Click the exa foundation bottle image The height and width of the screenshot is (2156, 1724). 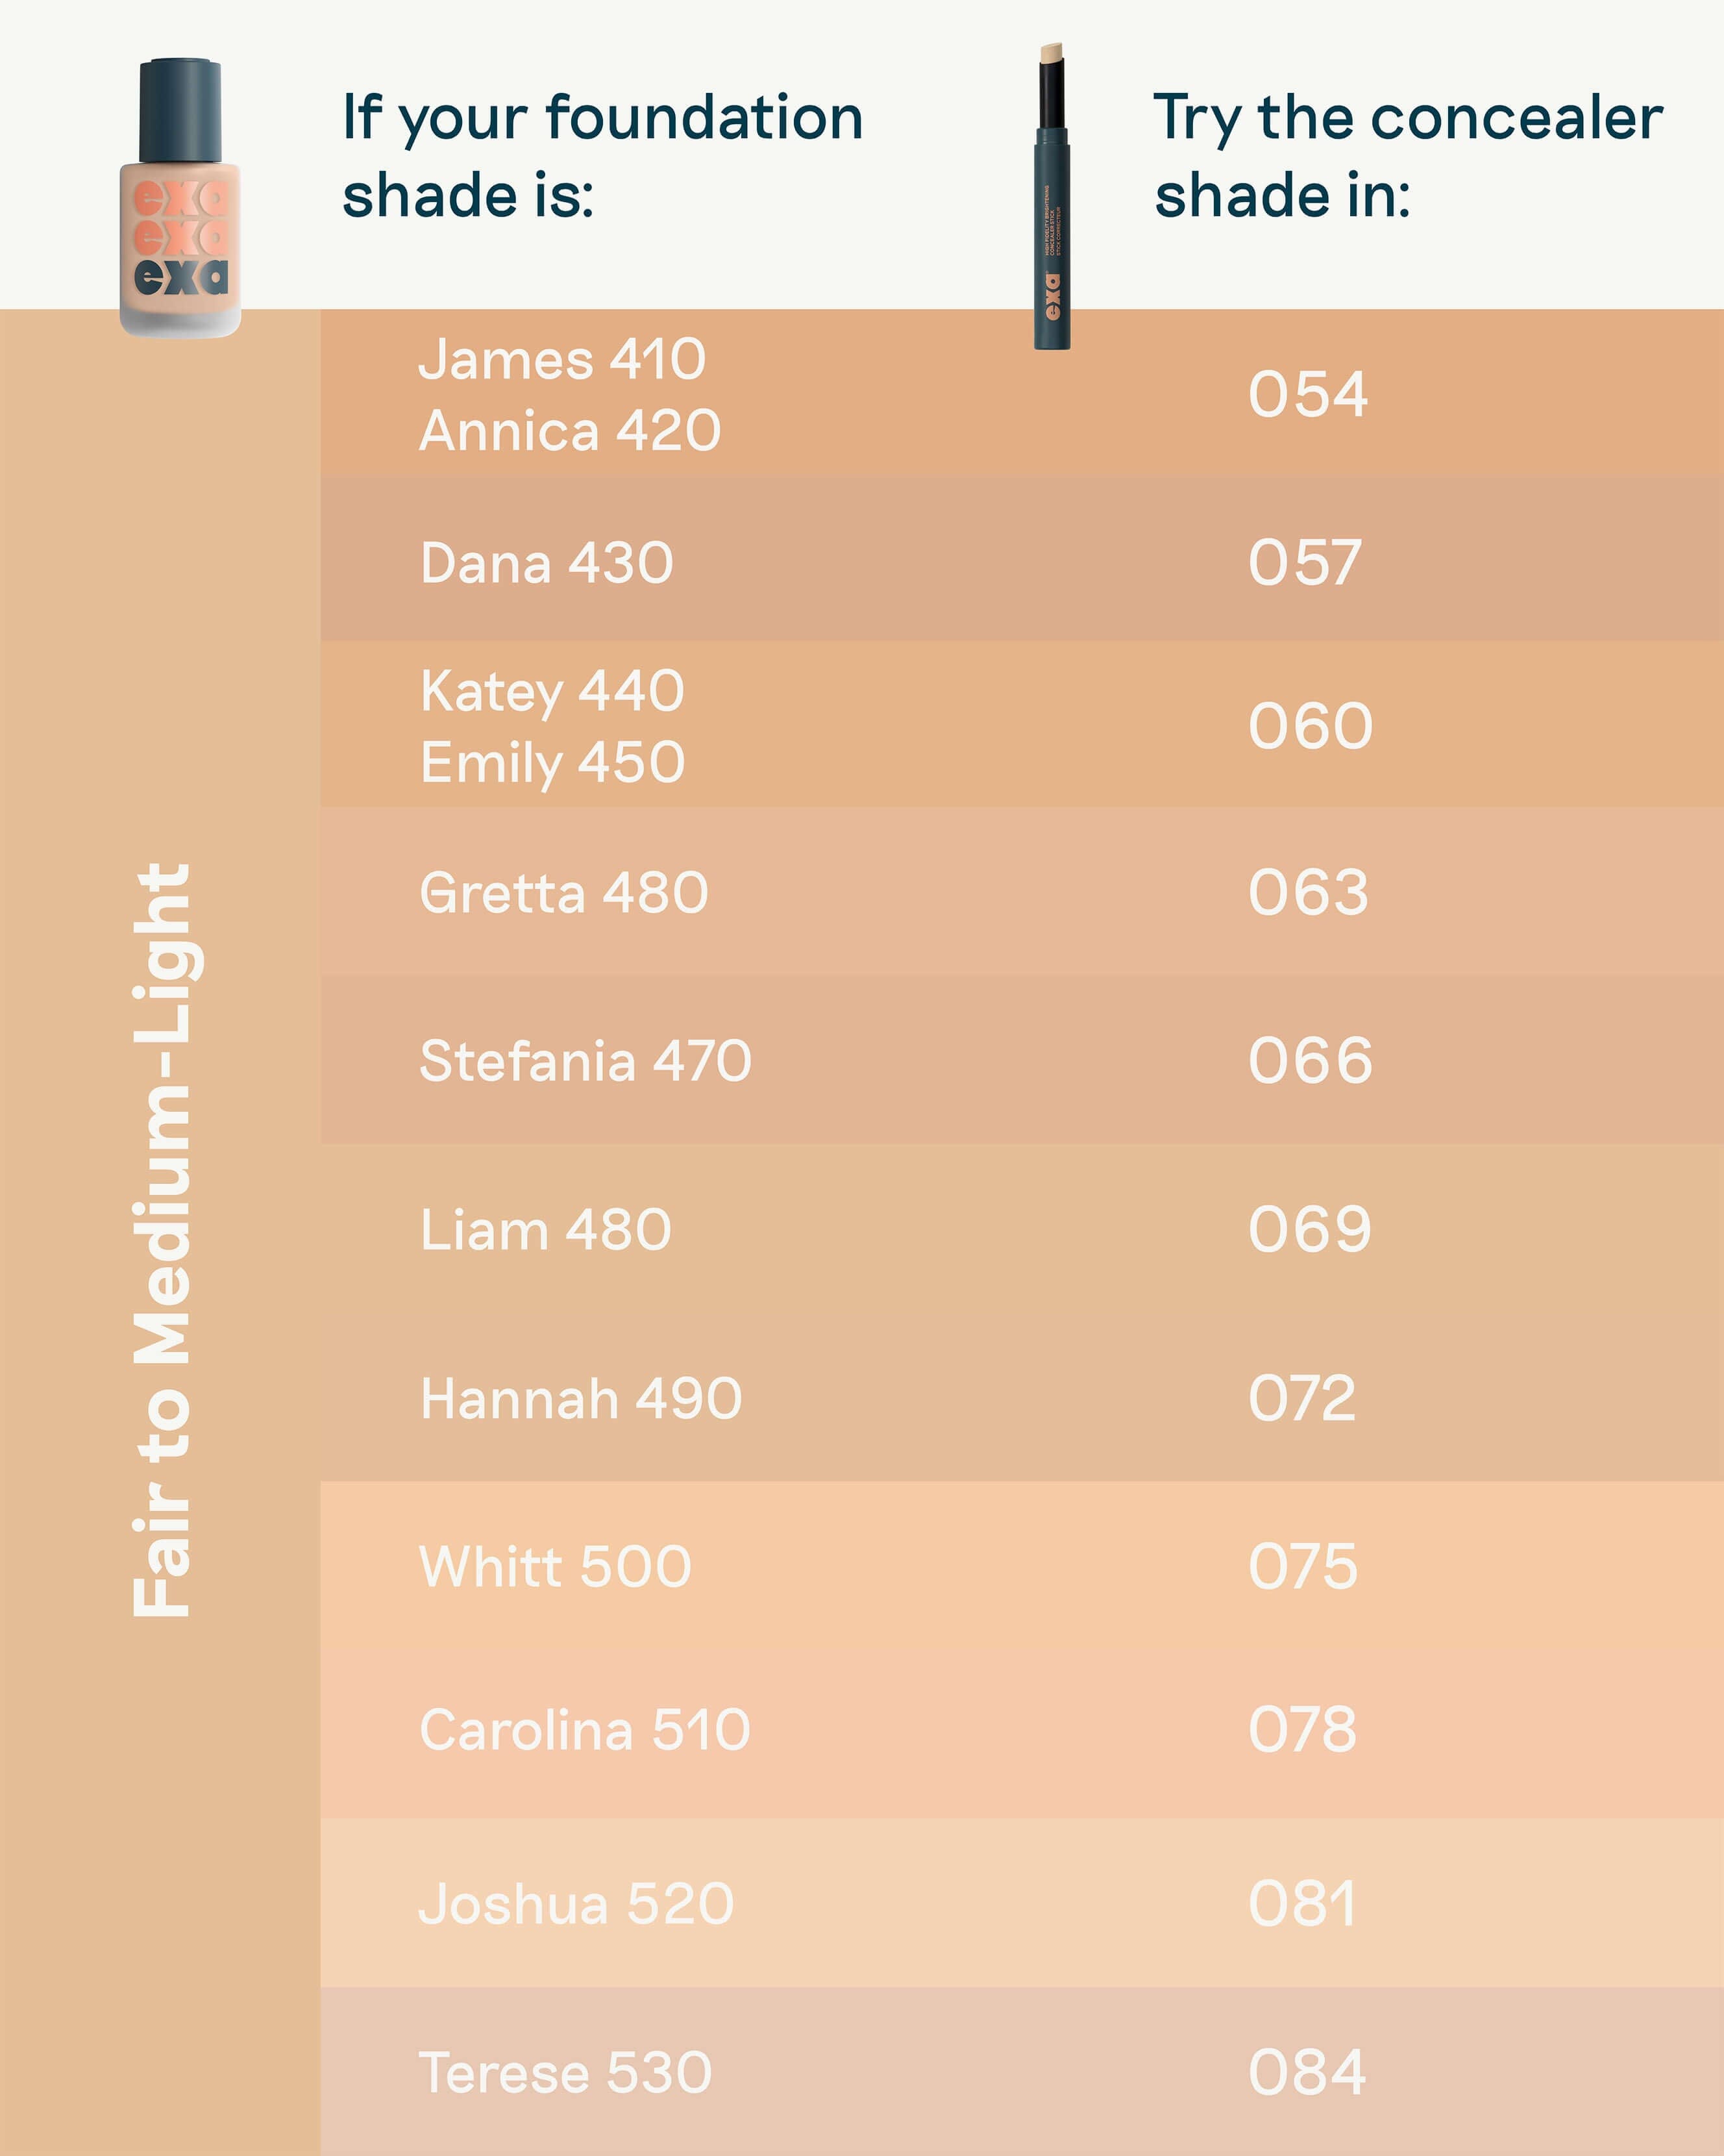coord(180,198)
